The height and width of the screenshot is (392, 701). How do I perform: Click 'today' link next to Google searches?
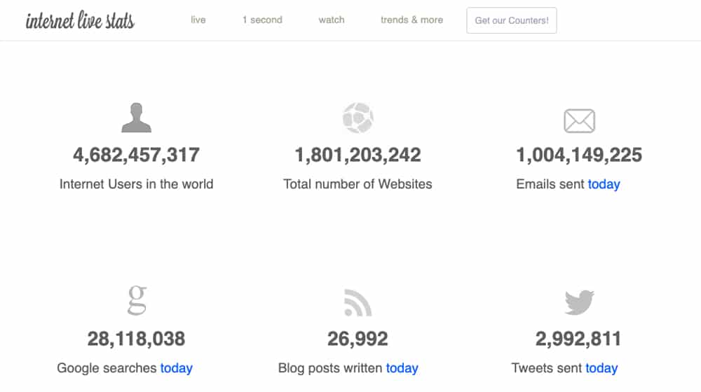pos(177,368)
